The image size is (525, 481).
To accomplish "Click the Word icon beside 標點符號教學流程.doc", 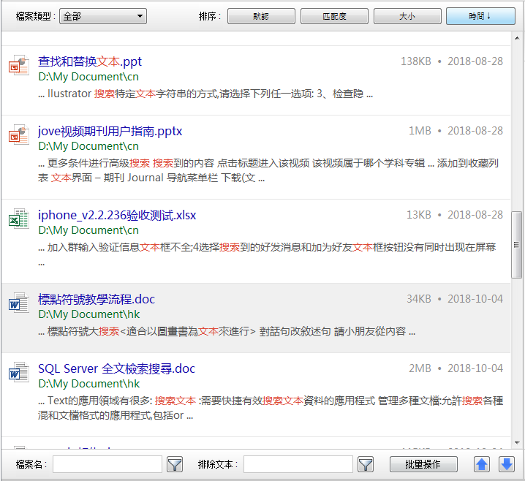I will (x=18, y=303).
